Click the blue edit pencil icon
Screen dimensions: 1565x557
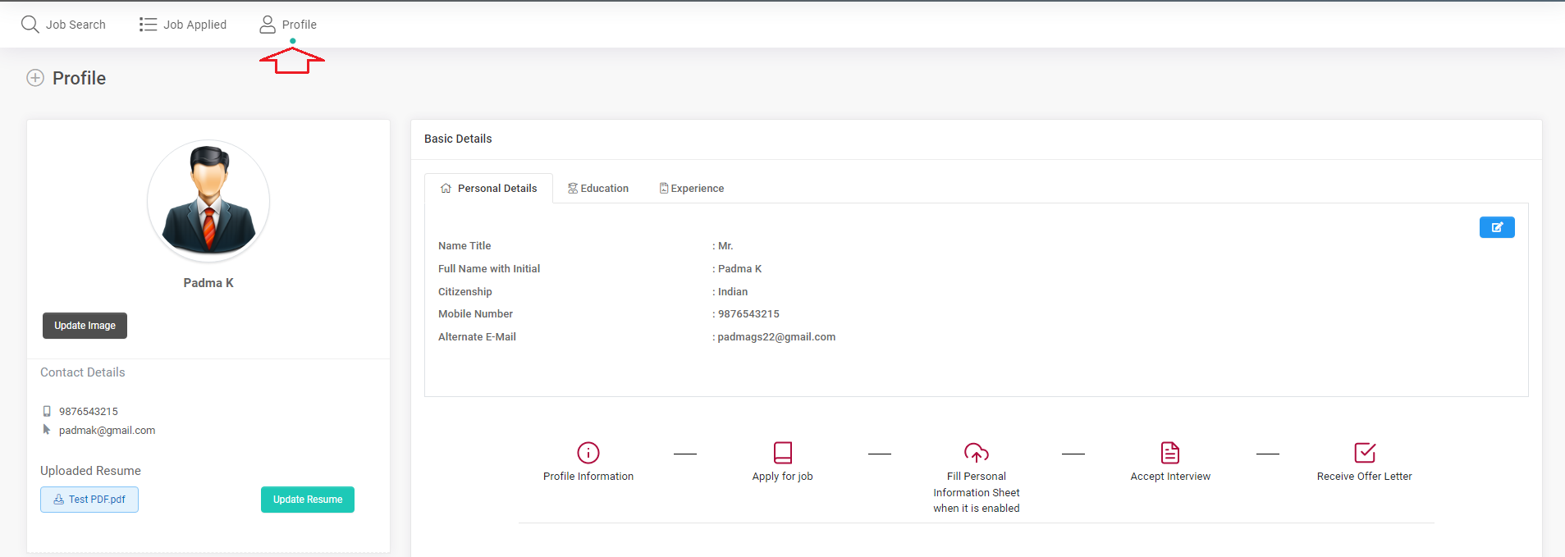(x=1496, y=227)
